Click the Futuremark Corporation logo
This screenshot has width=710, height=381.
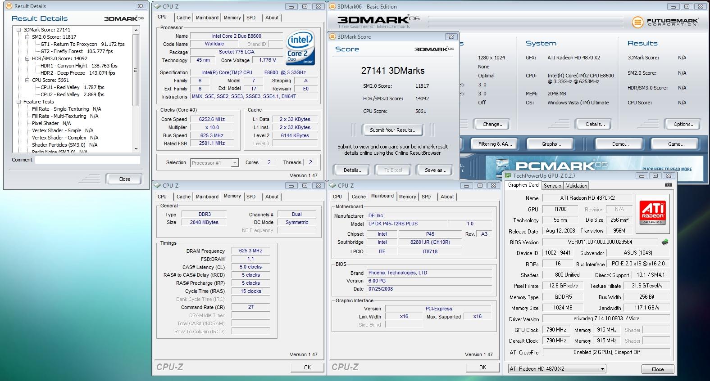[x=665, y=22]
